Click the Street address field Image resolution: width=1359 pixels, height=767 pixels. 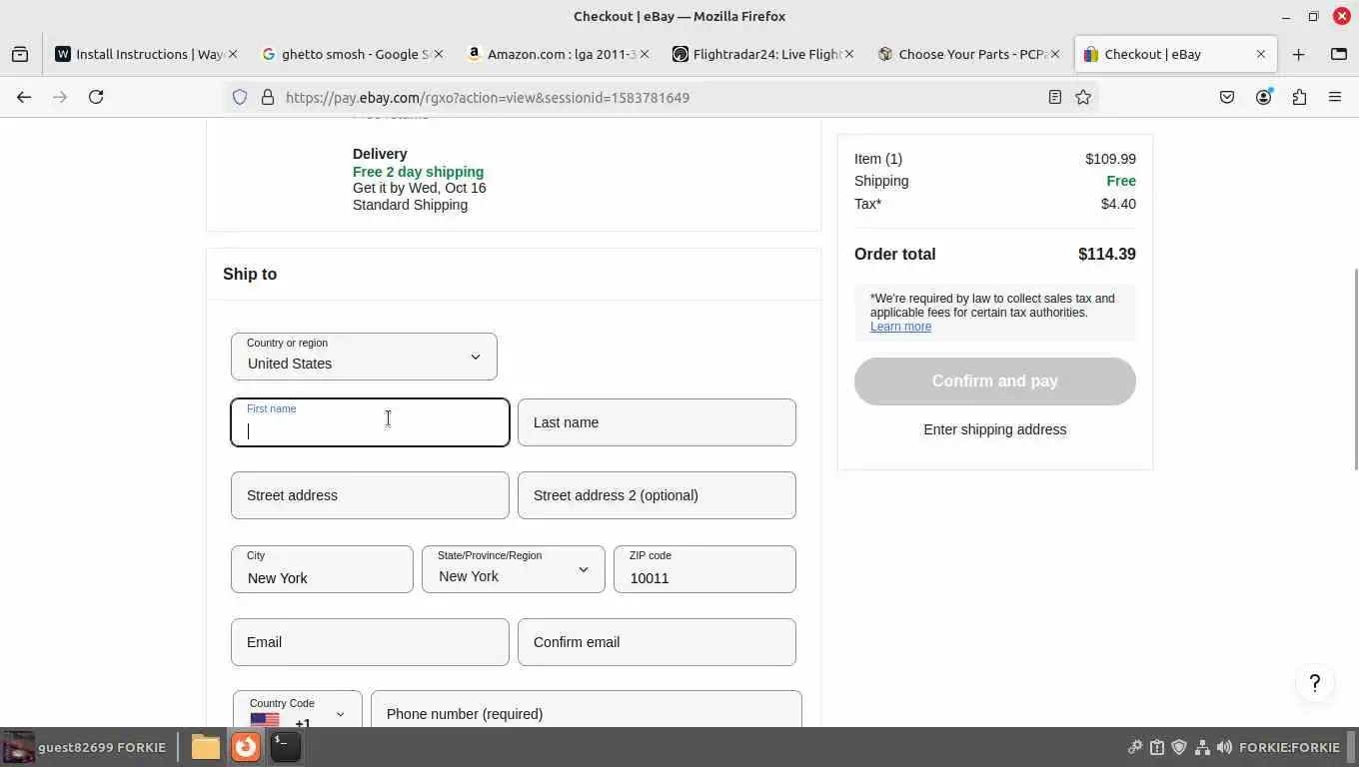coord(370,495)
